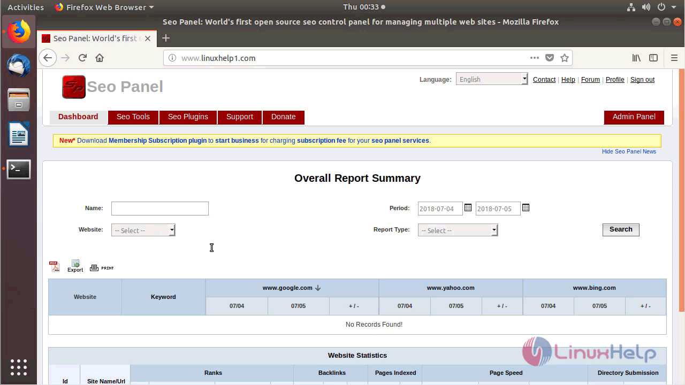Click the Sign out link
685x385 pixels.
[642, 80]
